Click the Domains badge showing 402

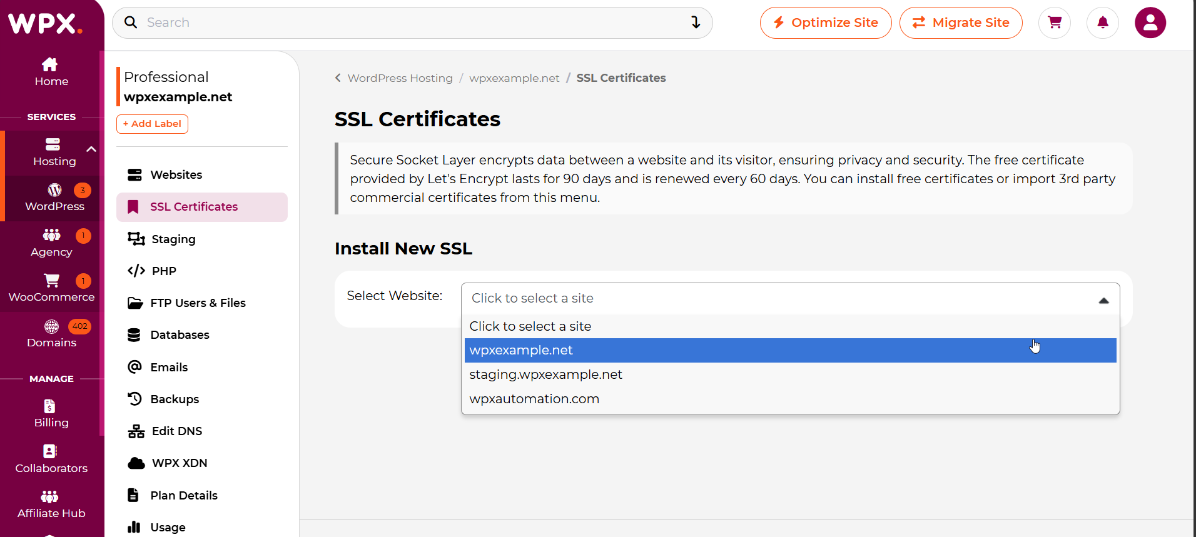[80, 326]
